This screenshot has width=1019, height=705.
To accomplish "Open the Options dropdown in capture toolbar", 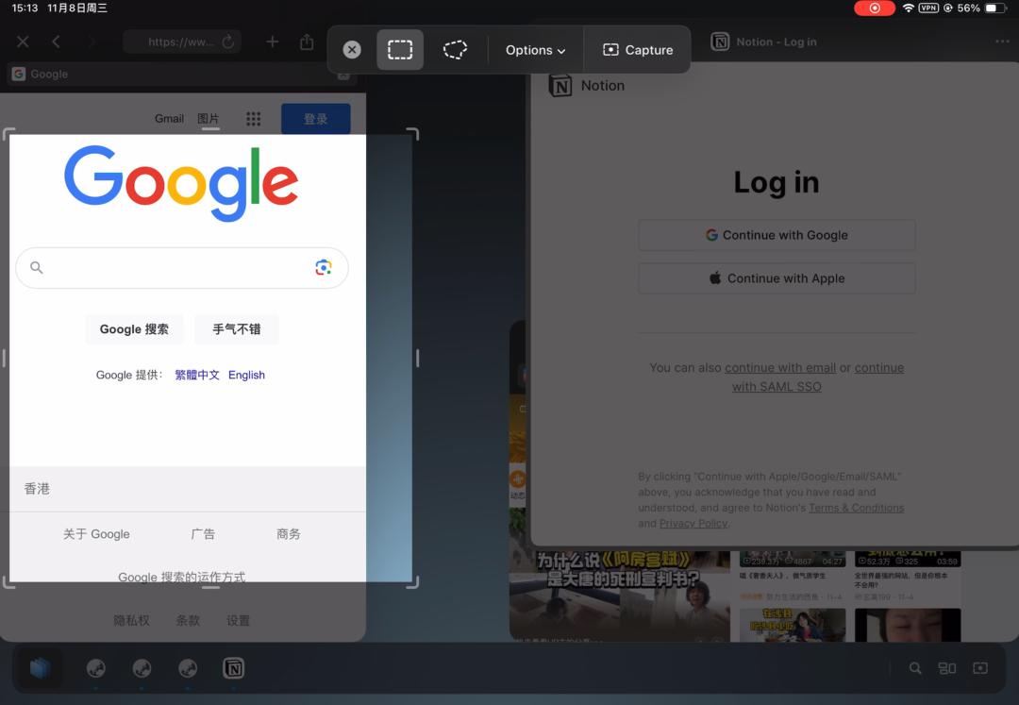I will (535, 50).
